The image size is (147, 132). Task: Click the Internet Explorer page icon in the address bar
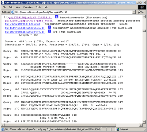(x=13, y=12)
